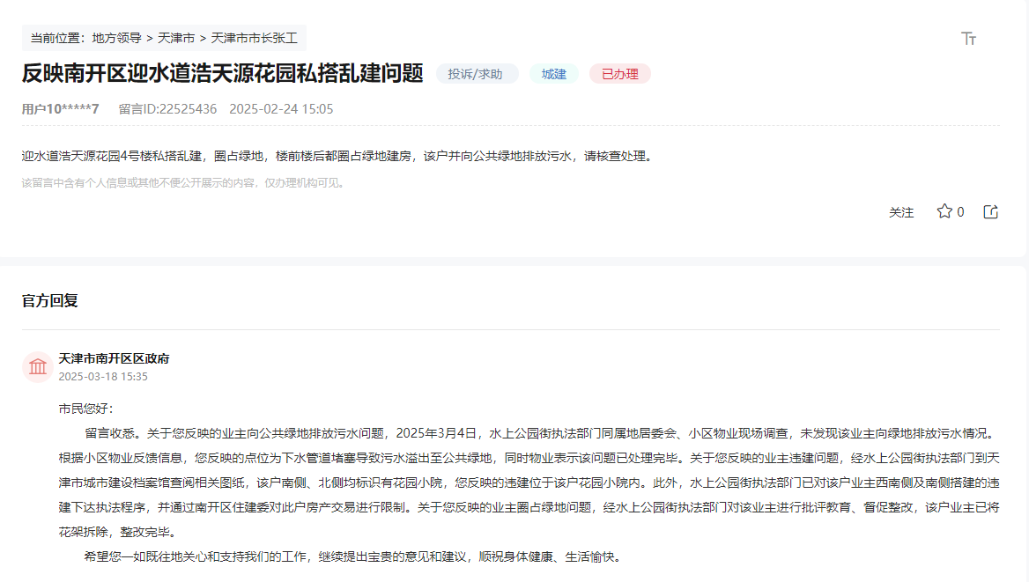Open 天津市 breadcrumb link
This screenshot has width=1029, height=582.
176,38
